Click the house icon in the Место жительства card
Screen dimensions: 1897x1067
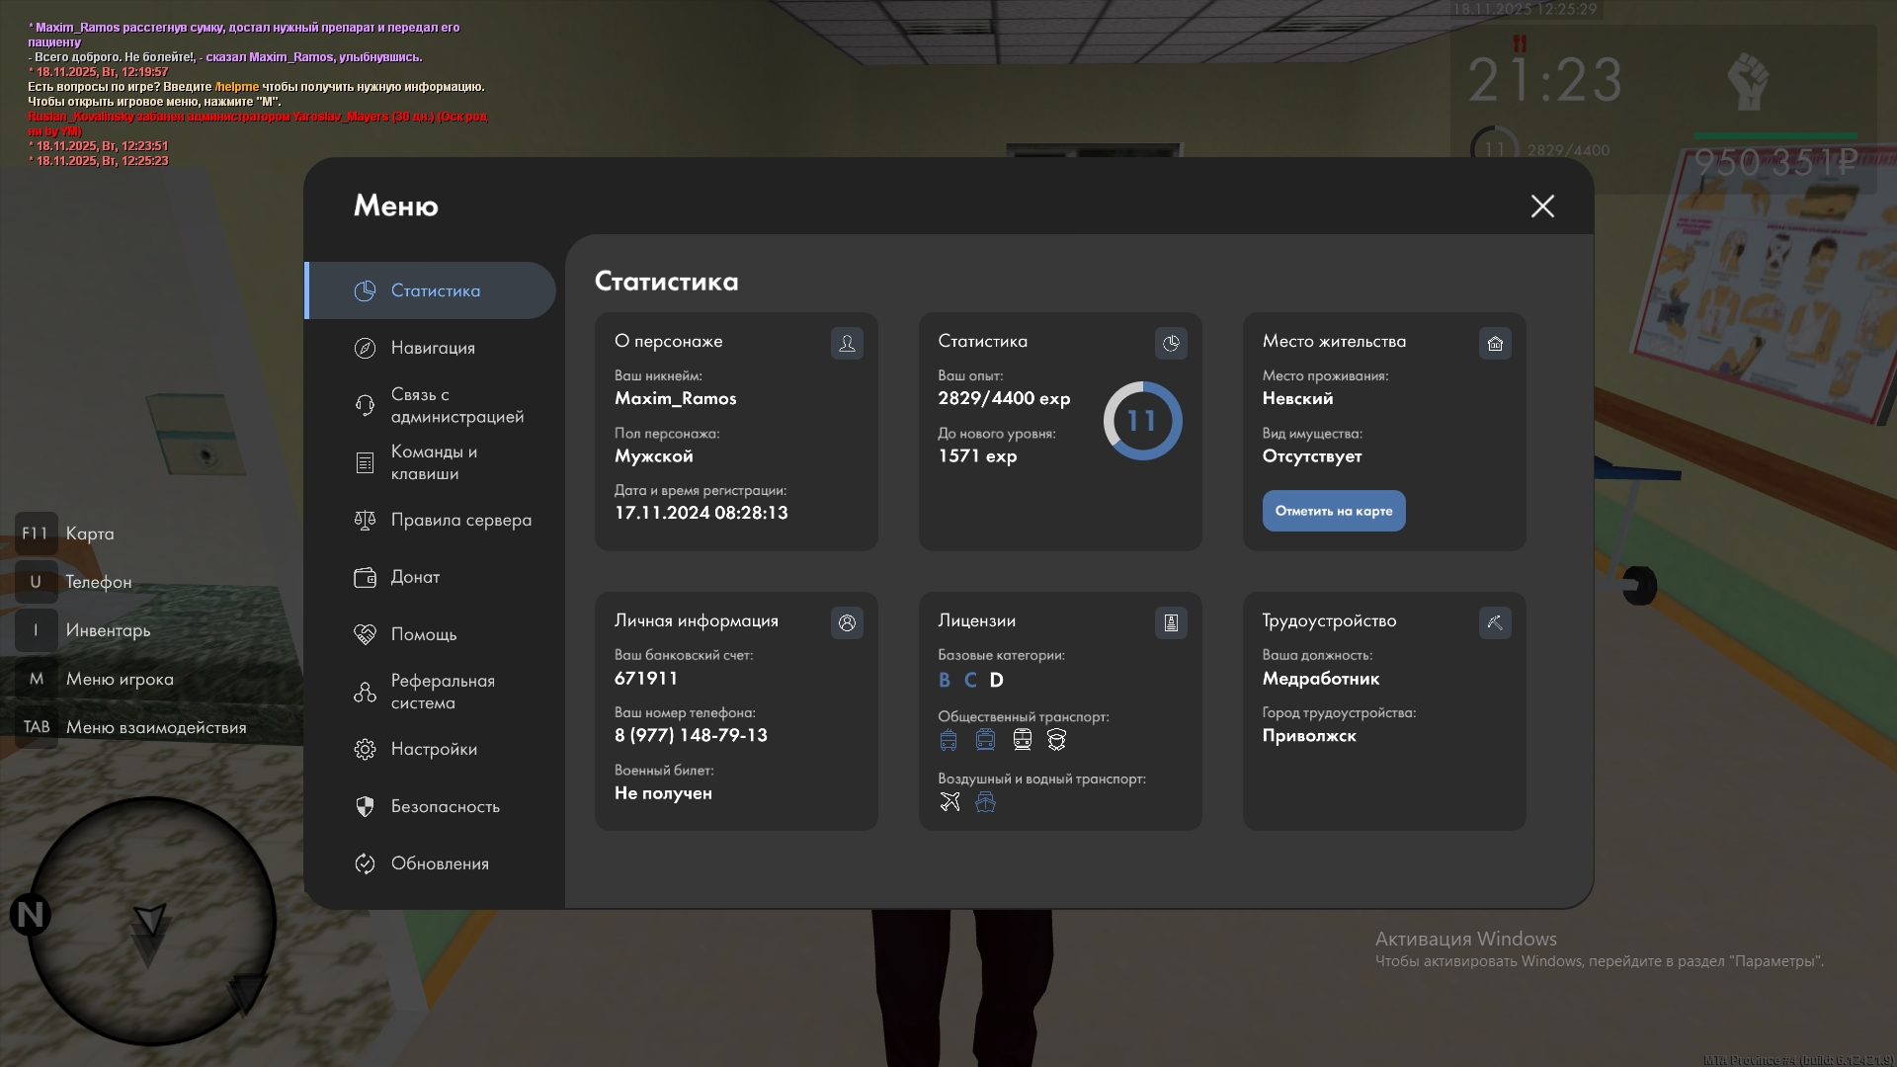tap(1495, 343)
